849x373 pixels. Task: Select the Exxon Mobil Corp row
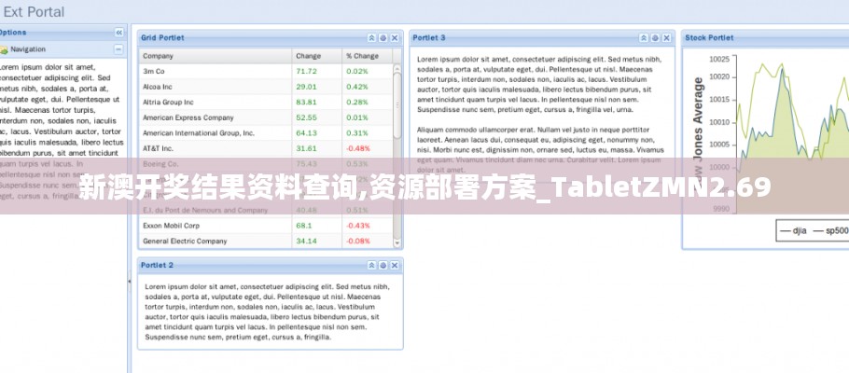[215, 226]
